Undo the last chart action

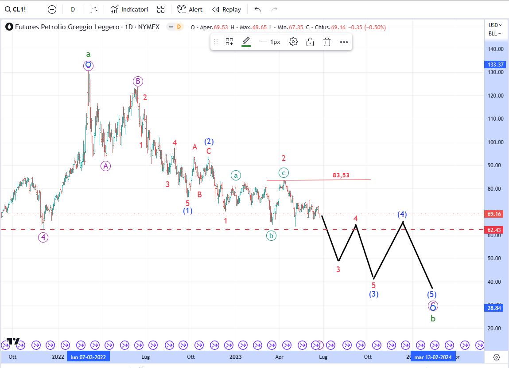[257, 10]
